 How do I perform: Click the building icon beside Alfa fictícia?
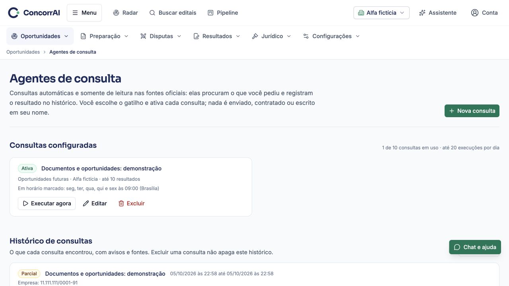pos(361,13)
